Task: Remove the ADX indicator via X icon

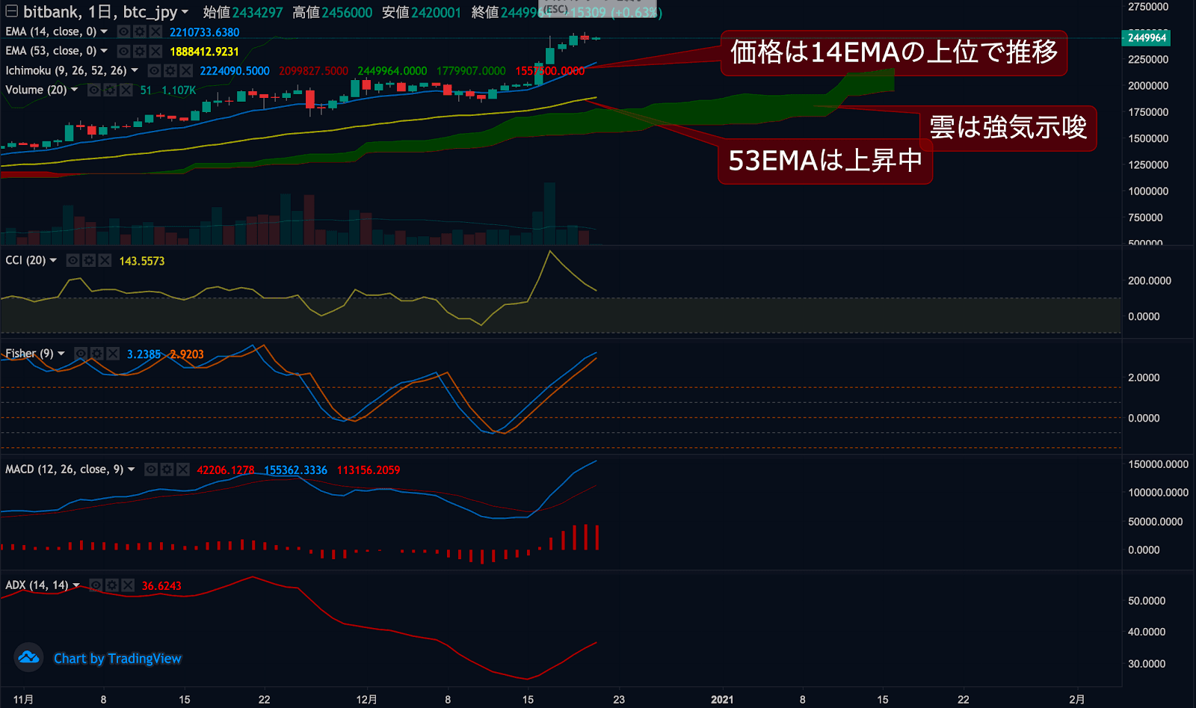Action: 128,585
